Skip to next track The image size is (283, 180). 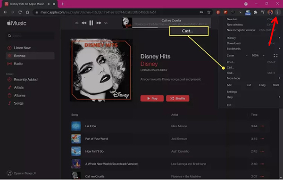tap(99, 23)
